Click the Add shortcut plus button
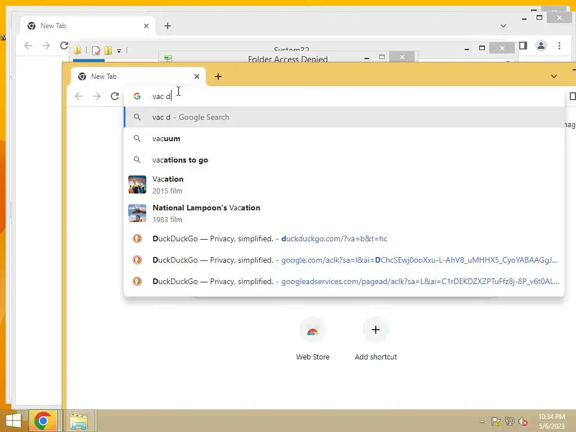The image size is (576, 432). pos(375,330)
